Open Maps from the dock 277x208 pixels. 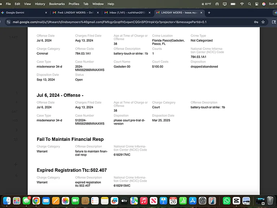[x=134, y=201]
